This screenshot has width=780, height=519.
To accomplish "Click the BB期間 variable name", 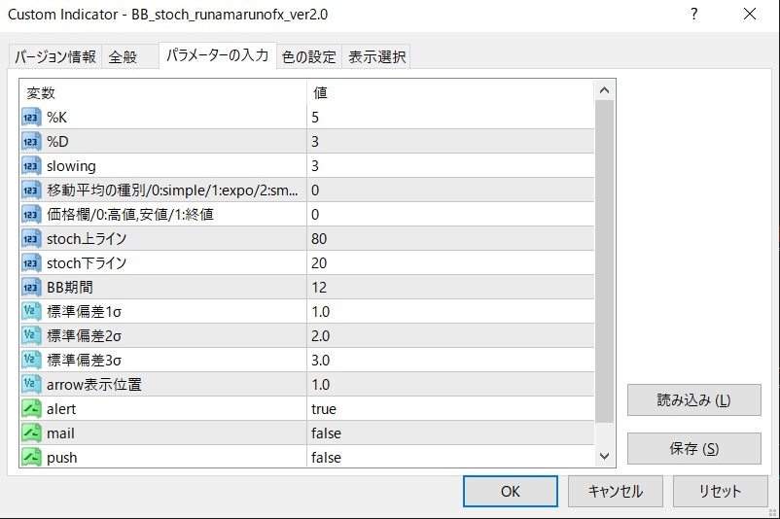I will [x=70, y=288].
